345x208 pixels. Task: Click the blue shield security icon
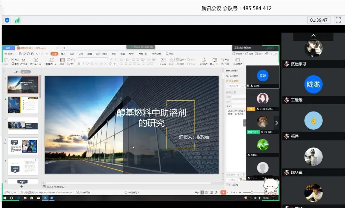[7, 20]
